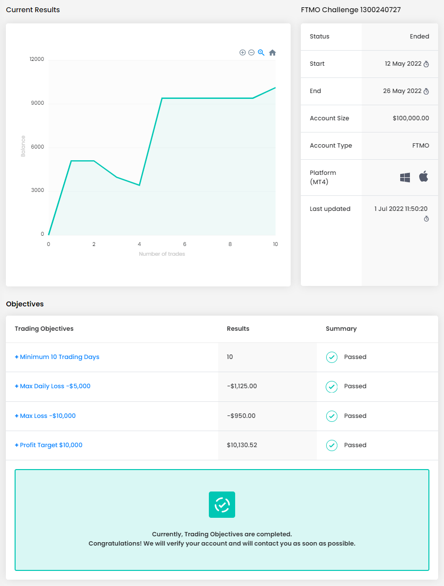Click the Congratulations verification message text
Viewport: 444px width, 586px height.
click(222, 544)
